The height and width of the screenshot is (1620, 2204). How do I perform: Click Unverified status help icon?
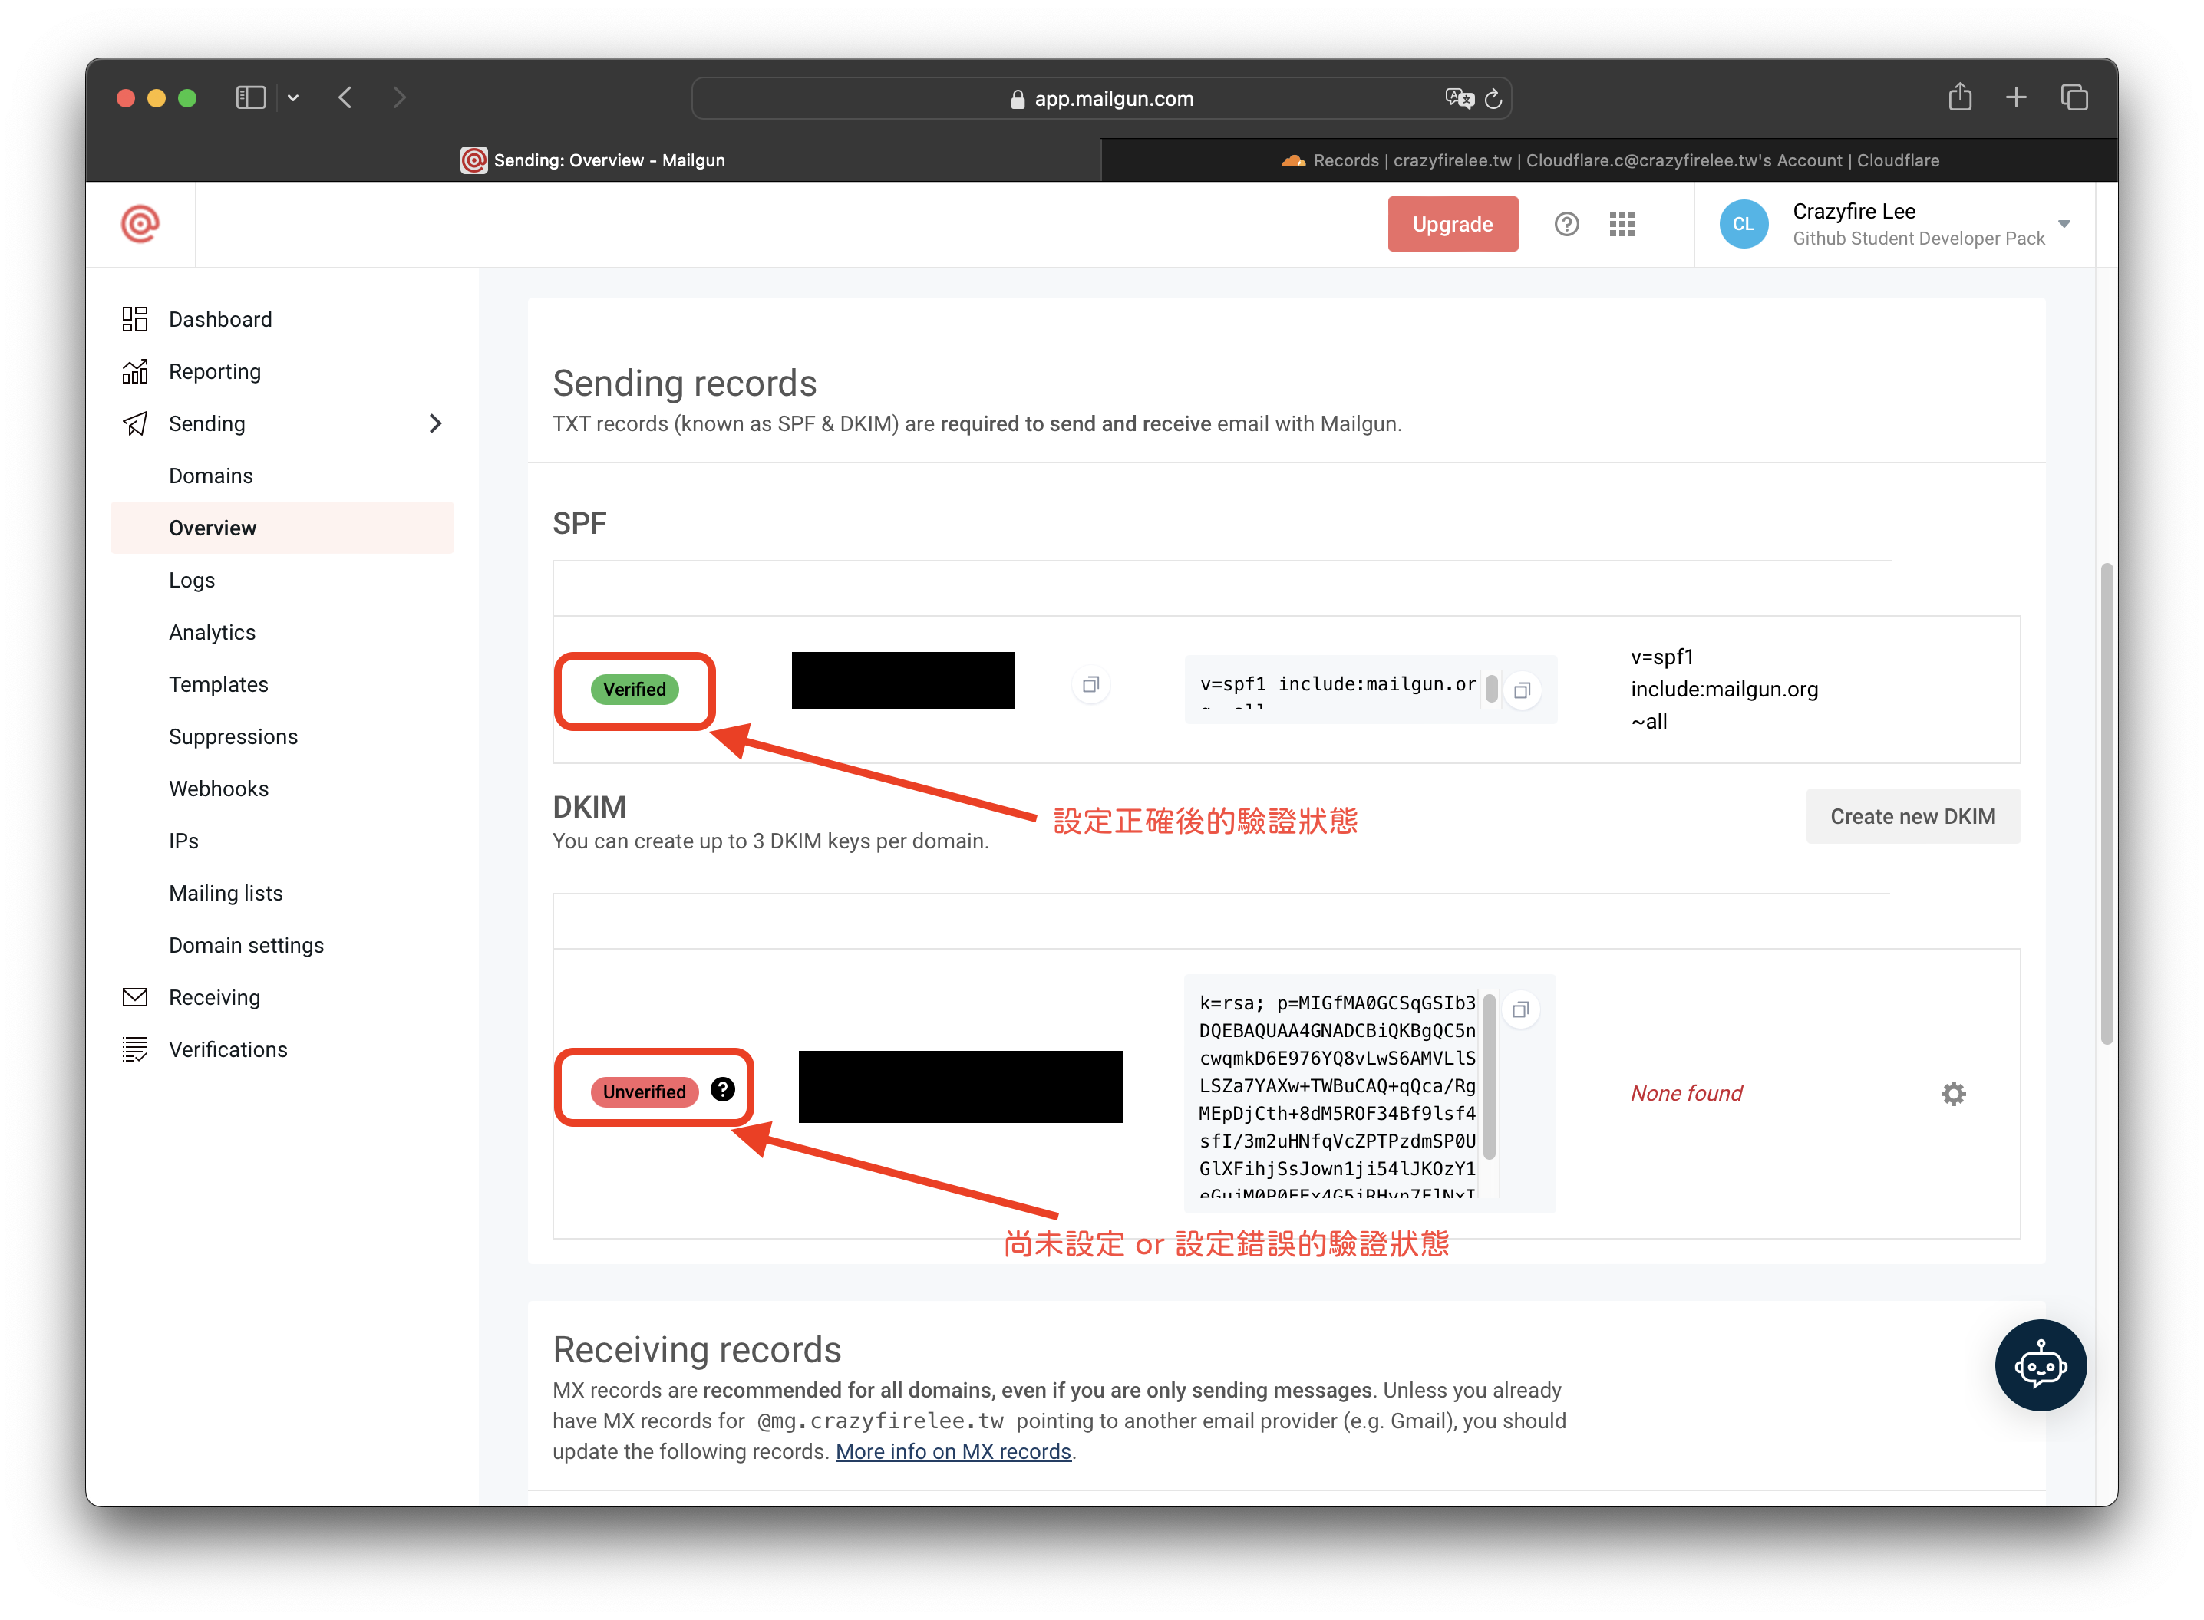click(723, 1089)
